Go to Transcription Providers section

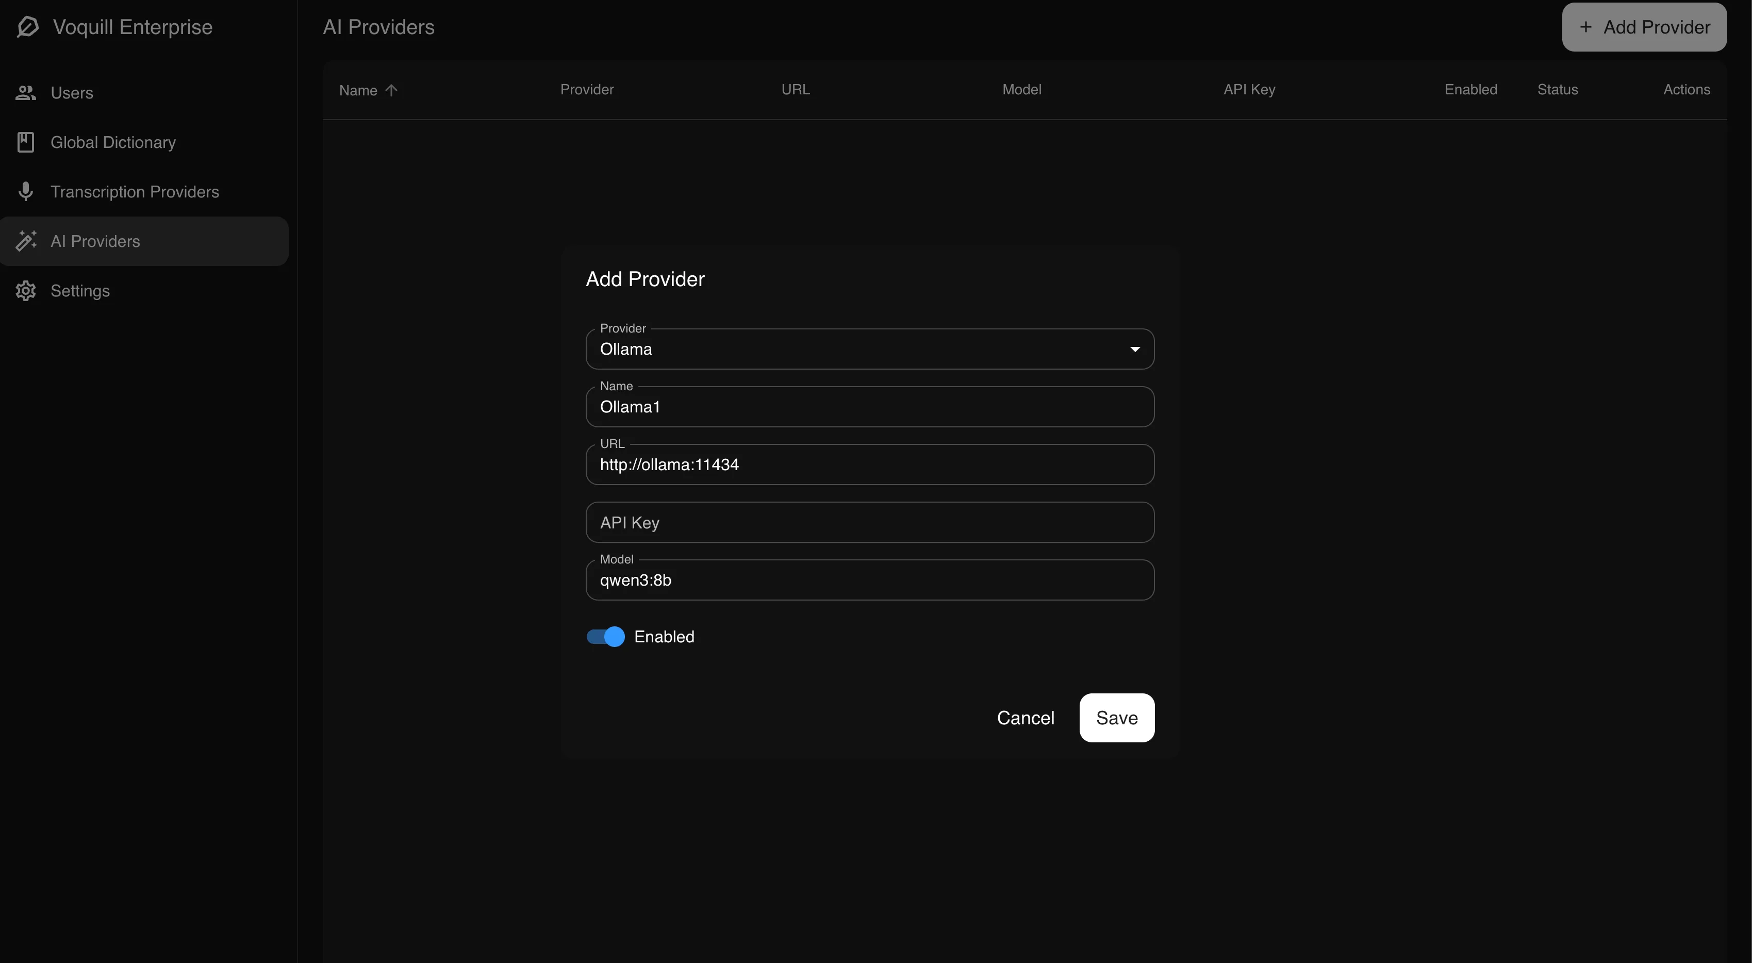pos(135,191)
